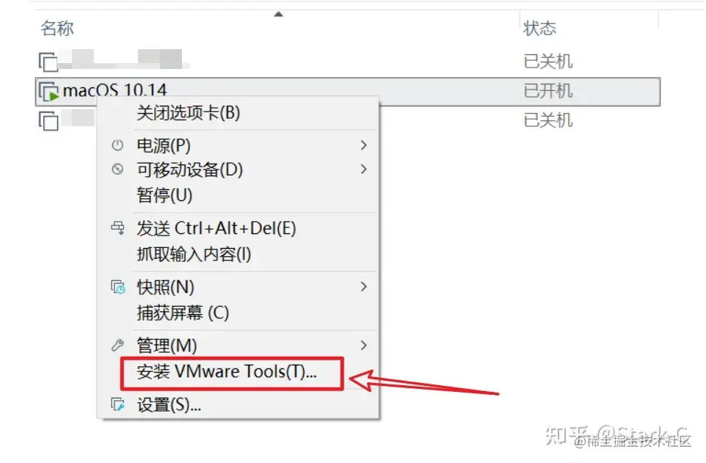Image resolution: width=706 pixels, height=463 pixels.
Task: Select 暂停(U) to pause the VM
Action: tap(164, 195)
